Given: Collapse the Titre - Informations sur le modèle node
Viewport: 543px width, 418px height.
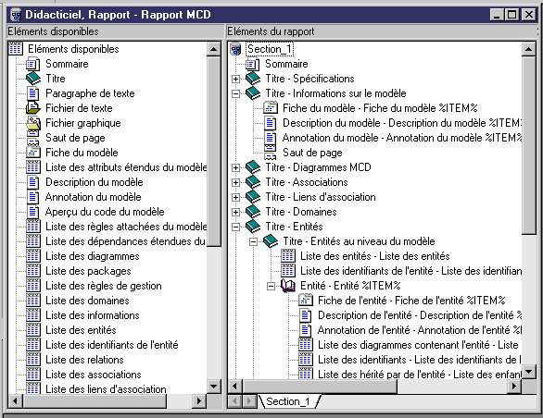Looking at the screenshot, I should coord(236,93).
